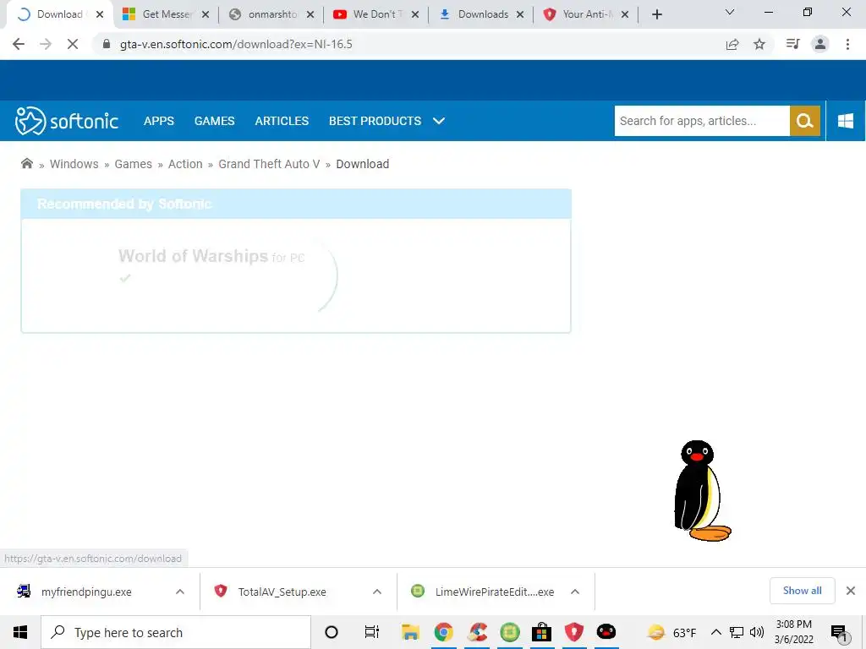866x649 pixels.
Task: Open the Grand Theft Auto V breadcrumb
Action: pos(269,164)
